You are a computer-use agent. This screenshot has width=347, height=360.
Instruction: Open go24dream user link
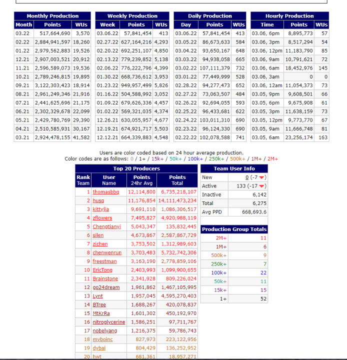click(x=106, y=287)
